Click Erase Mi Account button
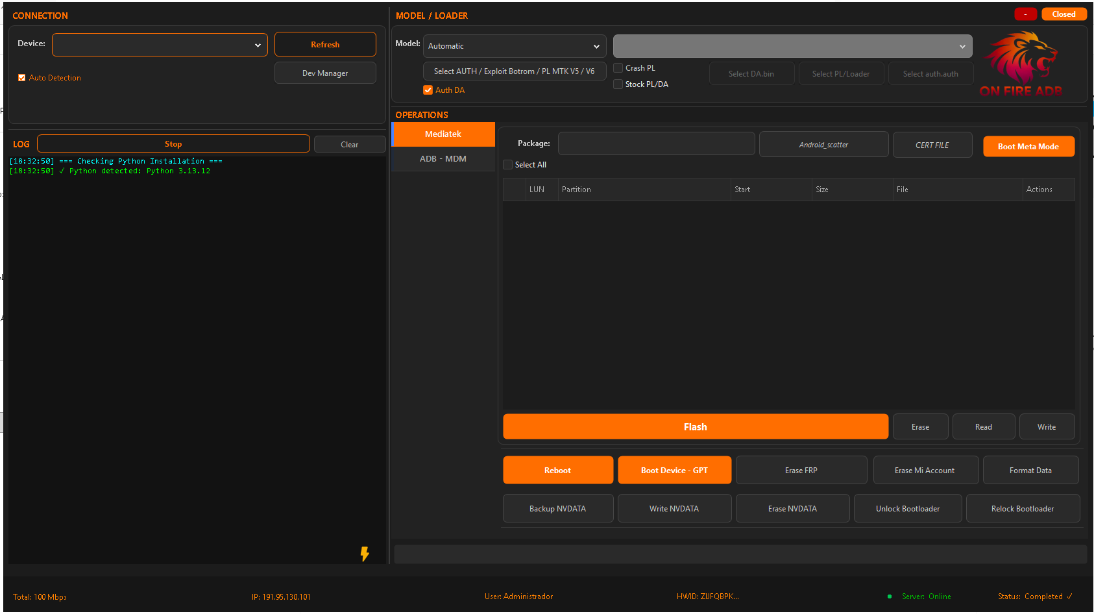The width and height of the screenshot is (1094, 614). coord(925,471)
